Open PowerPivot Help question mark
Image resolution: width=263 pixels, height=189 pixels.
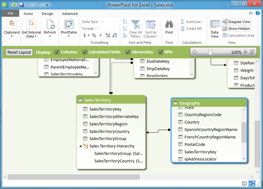tap(258, 13)
